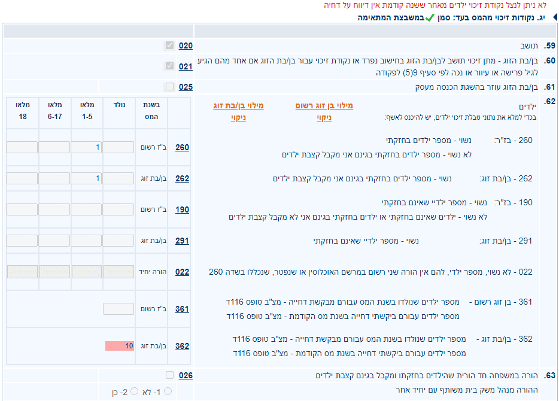Open field code link 190
Screen dimensions: 559x401
point(182,209)
